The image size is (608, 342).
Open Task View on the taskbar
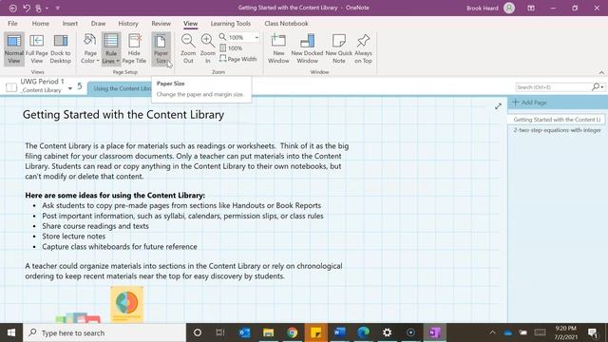pos(220,332)
